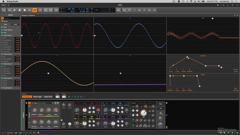This screenshot has width=240, height=135.
Task: Open the voice LIMIT stepper field
Action: (x=57, y=97)
